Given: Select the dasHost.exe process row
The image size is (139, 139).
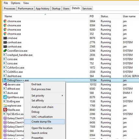Looking at the screenshot, I should (x=71, y=76).
